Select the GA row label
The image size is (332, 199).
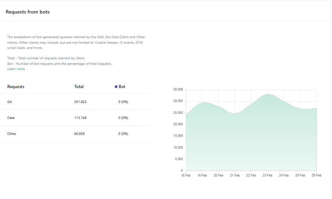[10, 102]
